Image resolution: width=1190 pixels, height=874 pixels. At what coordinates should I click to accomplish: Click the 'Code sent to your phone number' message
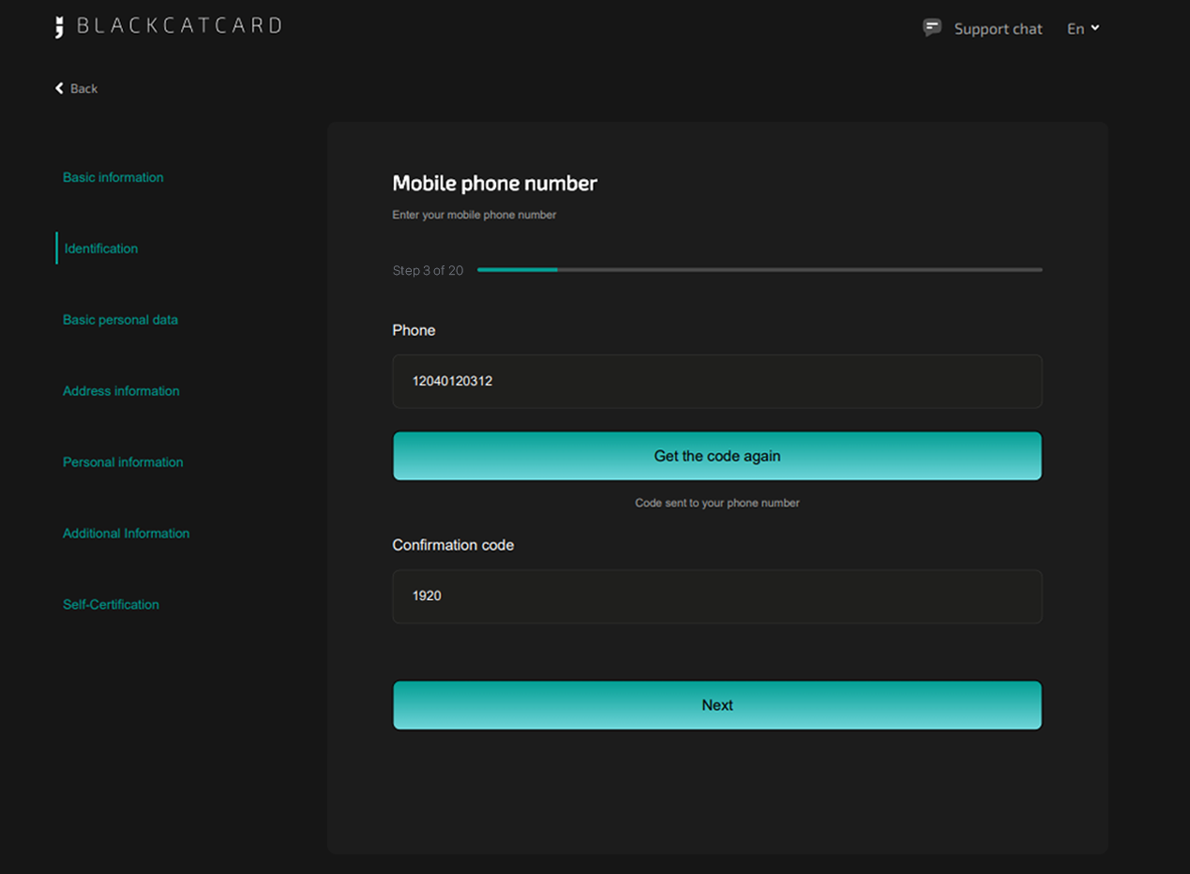pyautogui.click(x=717, y=503)
